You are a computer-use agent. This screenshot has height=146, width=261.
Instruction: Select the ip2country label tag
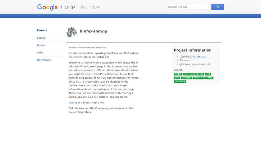[x=180, y=82]
